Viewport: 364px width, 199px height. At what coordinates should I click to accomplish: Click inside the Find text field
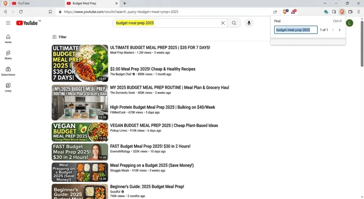pos(296,30)
